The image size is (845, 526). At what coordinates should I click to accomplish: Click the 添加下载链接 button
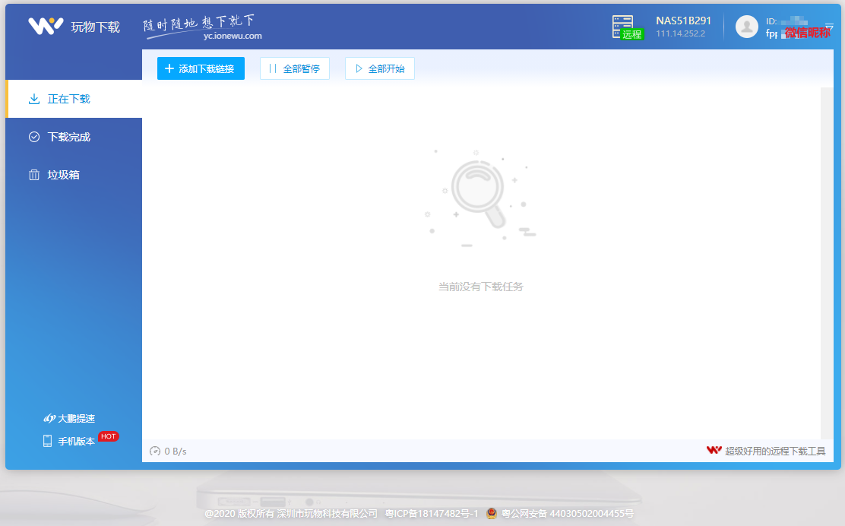tap(201, 68)
